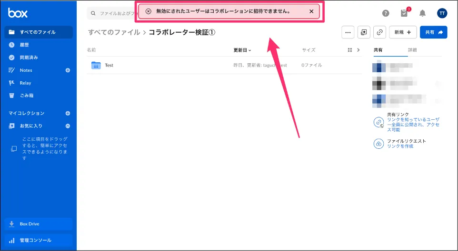Image resolution: width=458 pixels, height=251 pixels.
Task: Open the tasks icon with red badge
Action: point(405,13)
